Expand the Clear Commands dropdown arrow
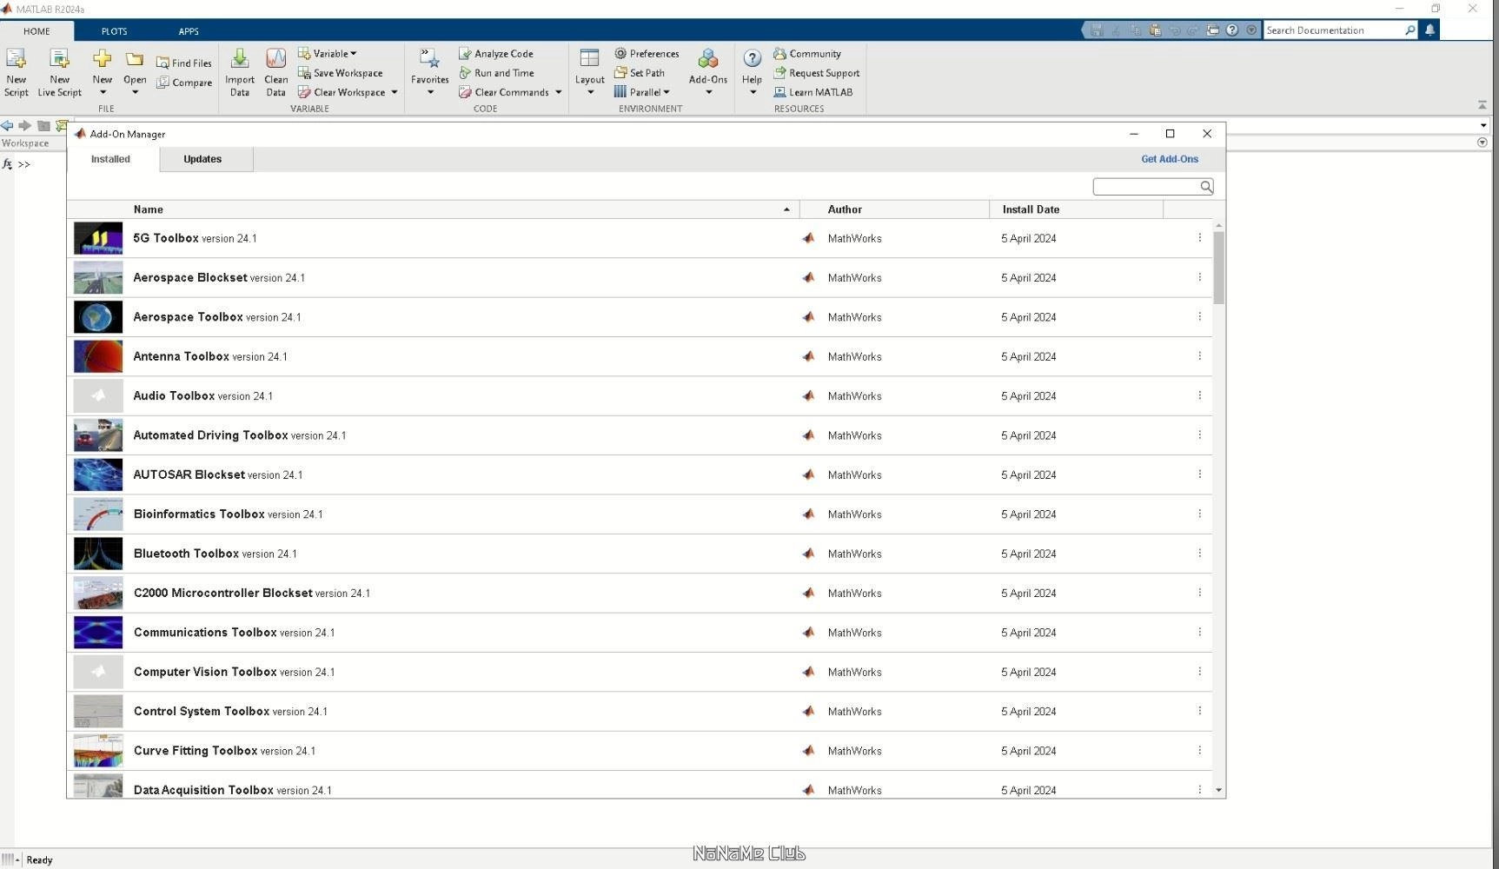 (x=558, y=92)
